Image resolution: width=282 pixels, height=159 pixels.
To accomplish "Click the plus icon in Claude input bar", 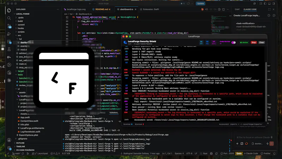I will pyautogui.click(x=237, y=144).
